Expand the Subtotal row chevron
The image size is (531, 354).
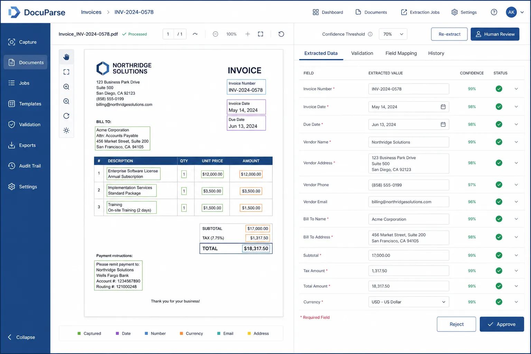516,255
